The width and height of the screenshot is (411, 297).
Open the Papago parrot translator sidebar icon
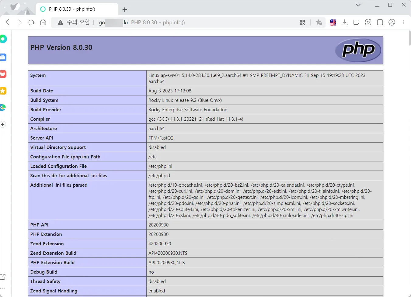3,108
